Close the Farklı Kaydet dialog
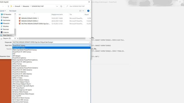Image resolution: width=184 pixels, height=103 pixels. [x=89, y=2]
